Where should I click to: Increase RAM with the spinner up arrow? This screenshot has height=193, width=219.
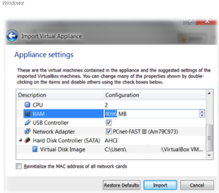202,112
